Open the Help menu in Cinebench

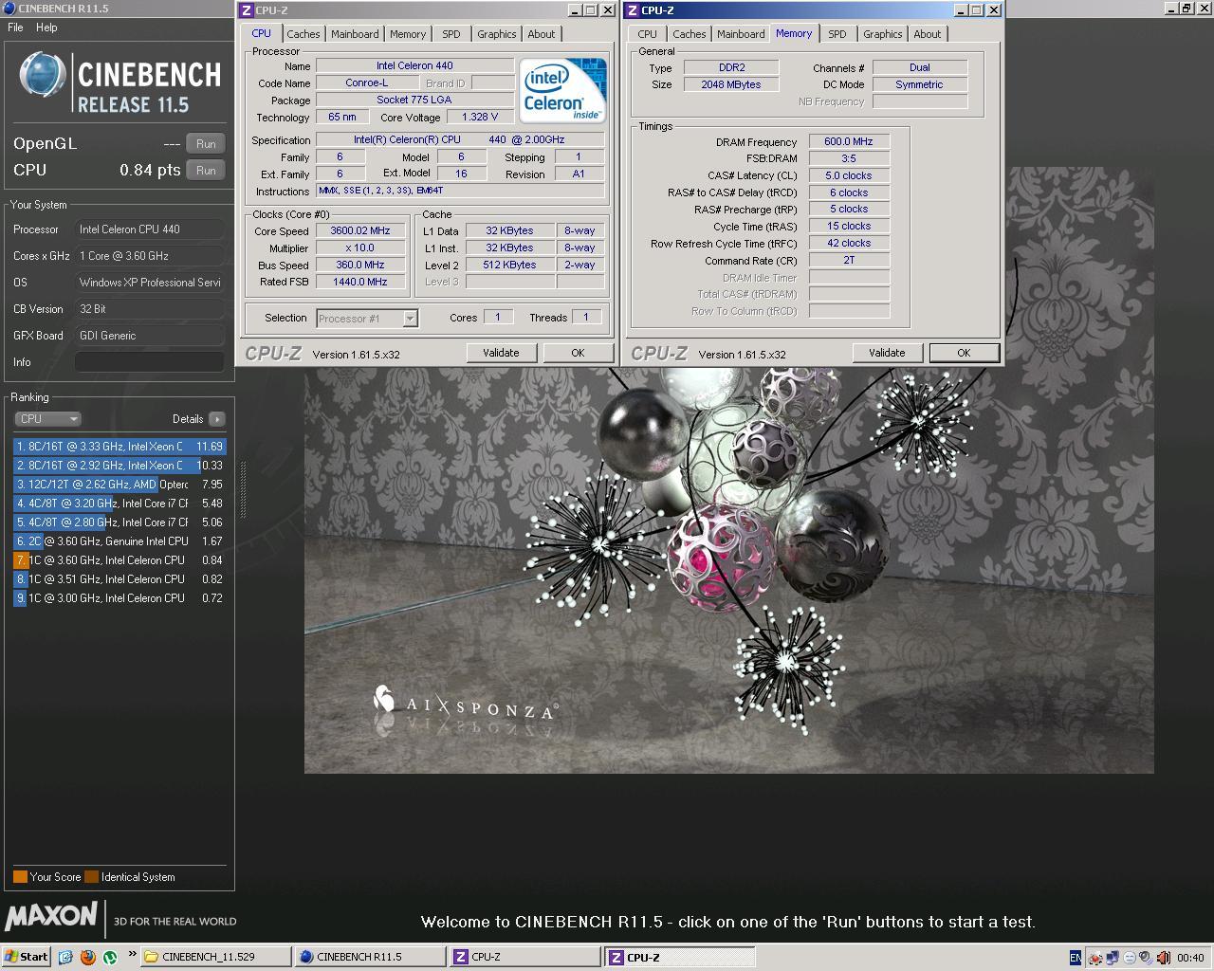pos(46,27)
